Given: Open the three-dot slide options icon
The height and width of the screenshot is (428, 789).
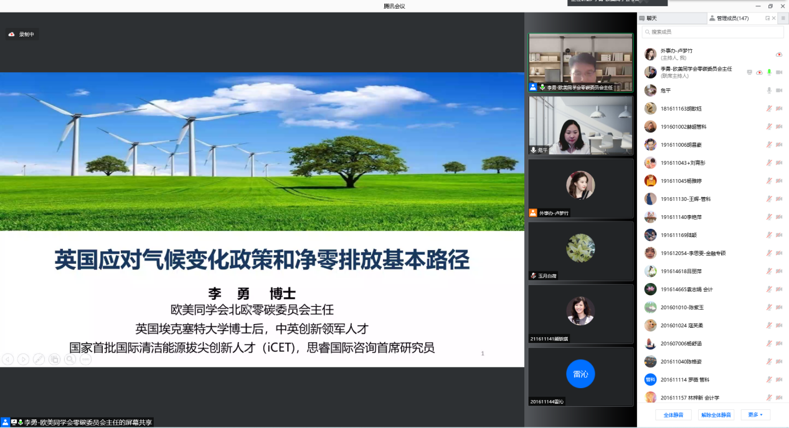Looking at the screenshot, I should click(85, 359).
